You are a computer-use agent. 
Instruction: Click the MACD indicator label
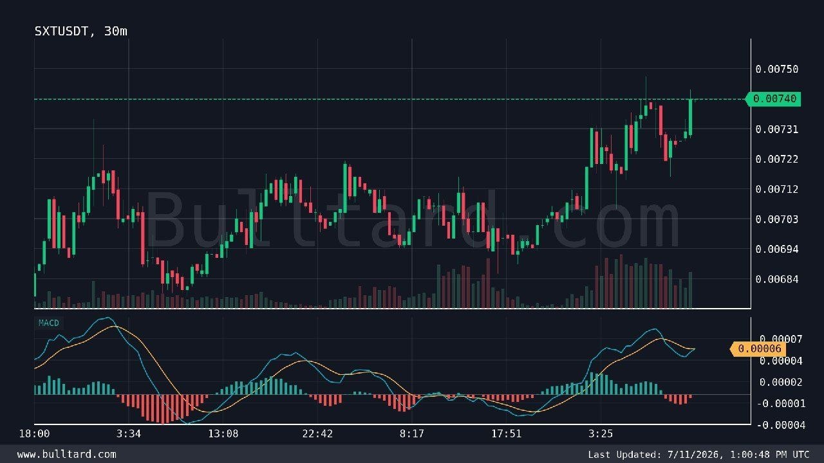click(48, 323)
